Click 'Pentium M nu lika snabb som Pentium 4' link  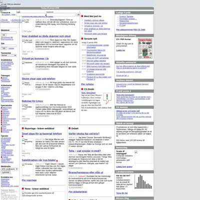pyautogui.click(x=99, y=78)
